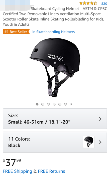Select the sixth image carousel dot
Viewport: 110px width, 175px height.
66,104
